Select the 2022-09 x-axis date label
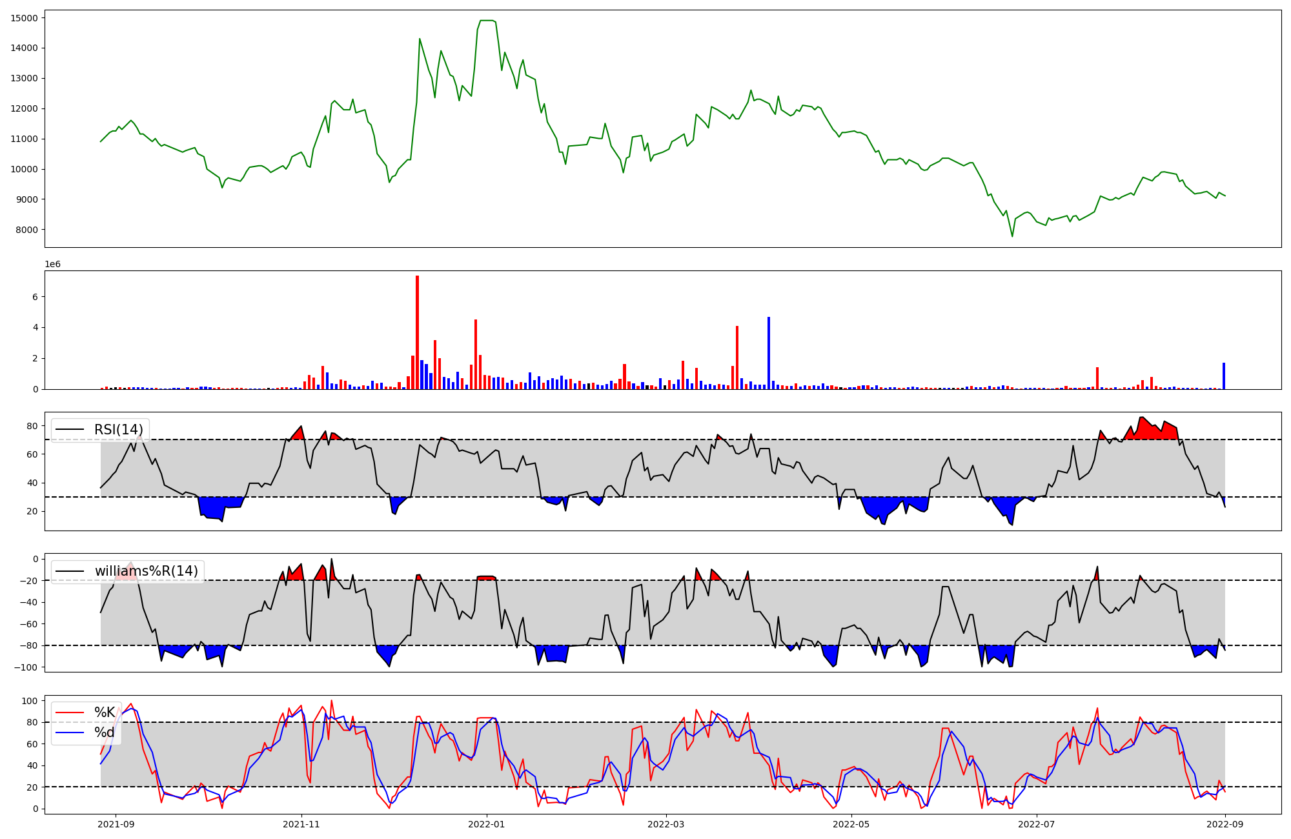1291x839 pixels. pos(1225,824)
